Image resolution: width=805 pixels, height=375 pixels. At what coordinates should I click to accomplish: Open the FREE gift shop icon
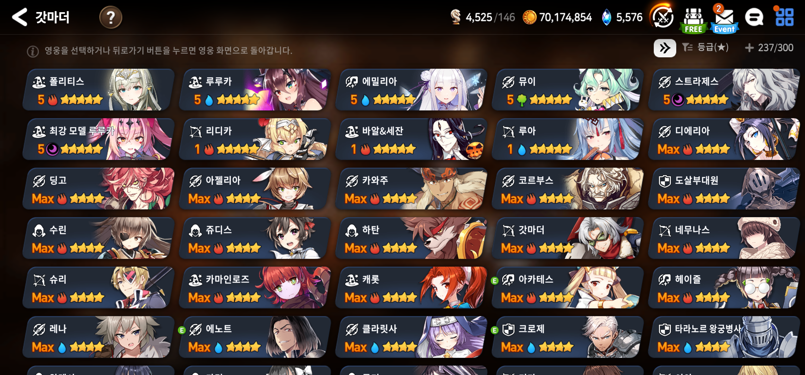(693, 19)
